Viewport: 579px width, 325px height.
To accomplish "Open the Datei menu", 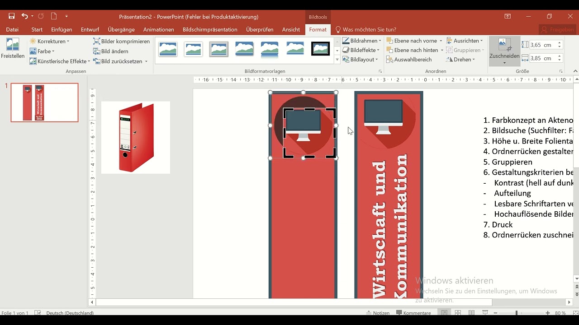I will tap(12, 29).
